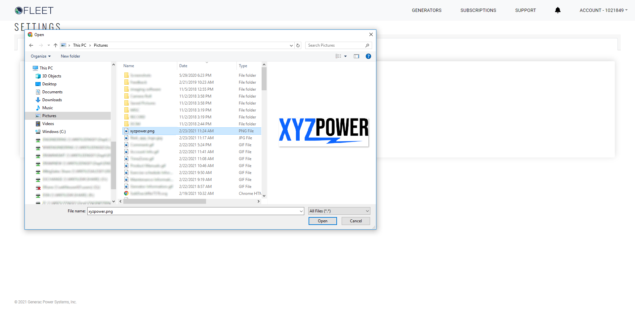Open the Generators page
635x310 pixels.
coord(427,10)
